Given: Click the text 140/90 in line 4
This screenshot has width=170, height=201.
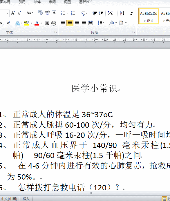Looking at the screenshot, I should pos(105,146).
